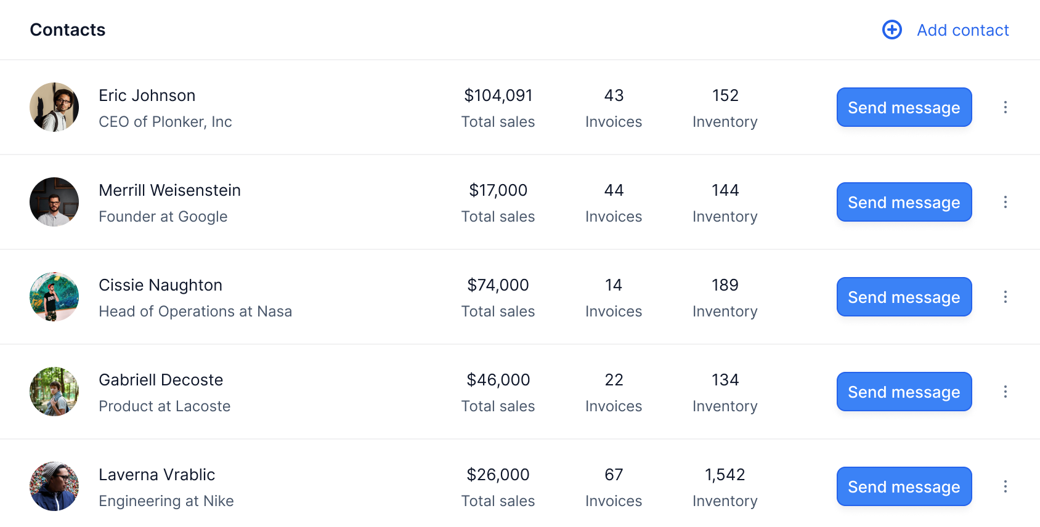This screenshot has width=1040, height=527.
Task: Click Gabriell Decoste's avatar
Action: click(54, 392)
